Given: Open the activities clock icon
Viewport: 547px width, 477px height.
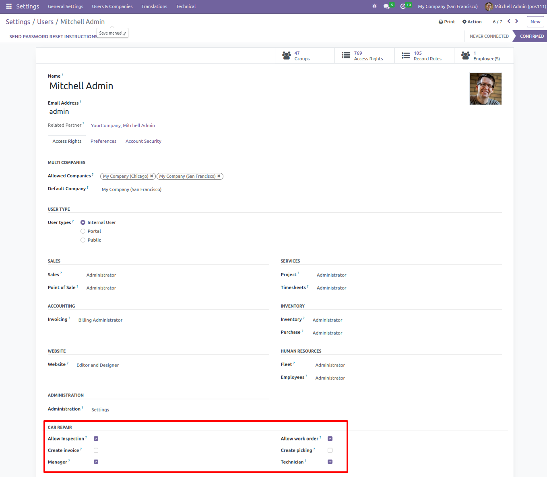Looking at the screenshot, I should click(403, 6).
